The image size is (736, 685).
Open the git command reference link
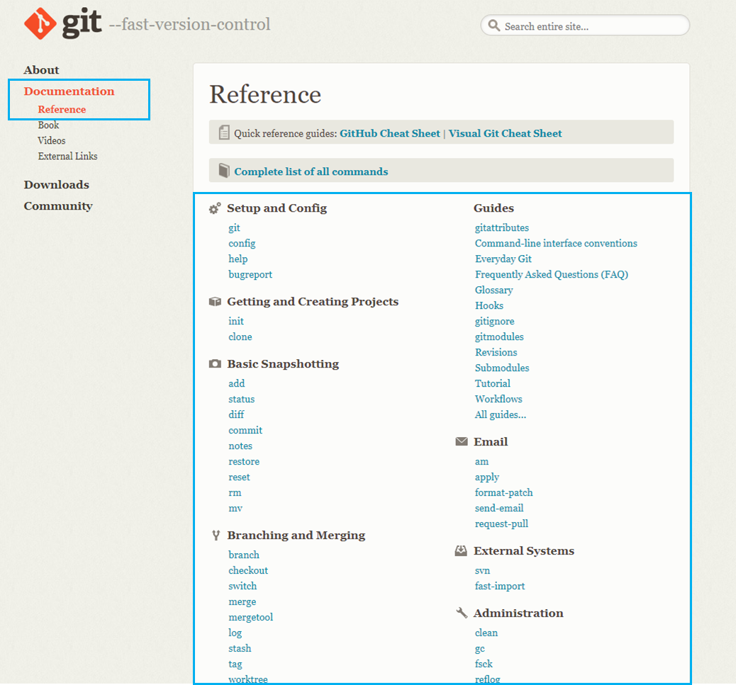234,228
